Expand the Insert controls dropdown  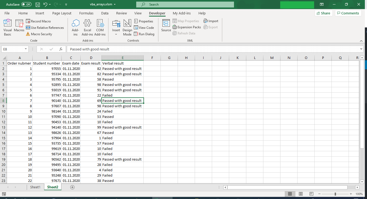point(116,34)
